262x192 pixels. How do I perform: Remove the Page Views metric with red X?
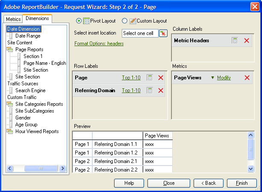(247, 78)
